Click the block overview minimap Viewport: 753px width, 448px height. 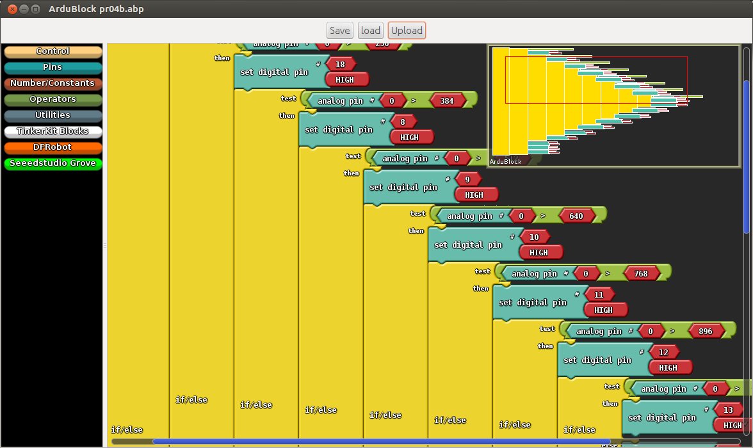(x=613, y=106)
